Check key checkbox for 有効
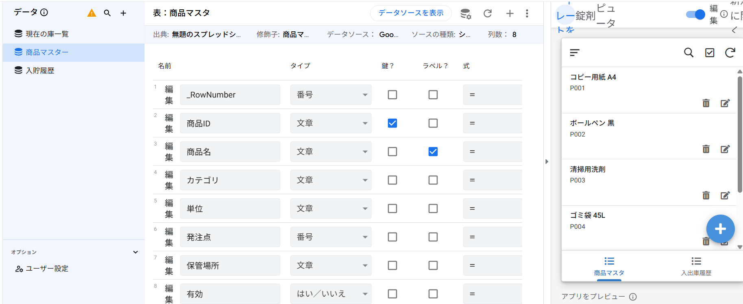Image resolution: width=743 pixels, height=304 pixels. (392, 294)
